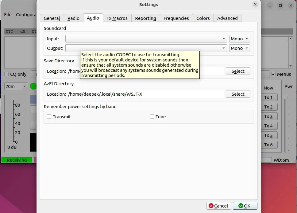Click the Cancel button
Viewport: 297px width, 213px height.
click(218, 206)
